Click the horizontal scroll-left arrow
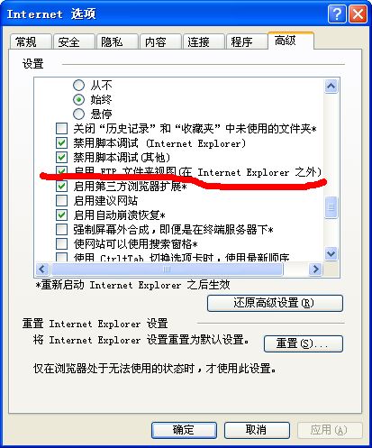372x448 pixels. tap(42, 269)
